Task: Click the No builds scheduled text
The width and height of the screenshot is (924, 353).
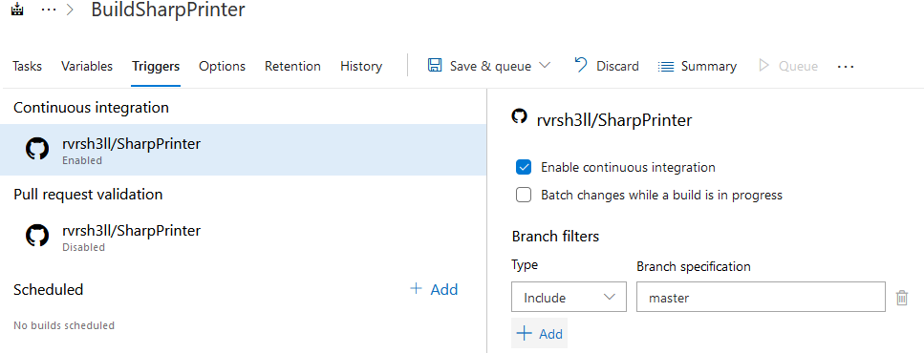Action: 64,325
